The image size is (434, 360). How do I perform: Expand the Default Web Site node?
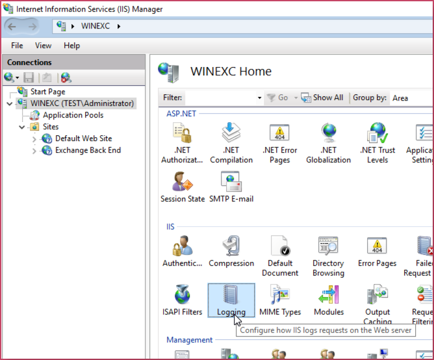(x=34, y=139)
